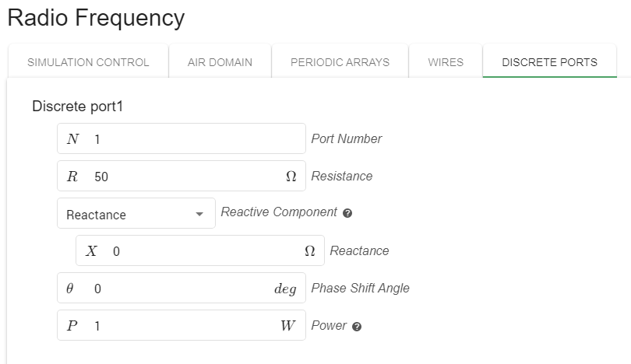The width and height of the screenshot is (631, 364).
Task: Switch to Simulation Control tab
Action: (88, 62)
